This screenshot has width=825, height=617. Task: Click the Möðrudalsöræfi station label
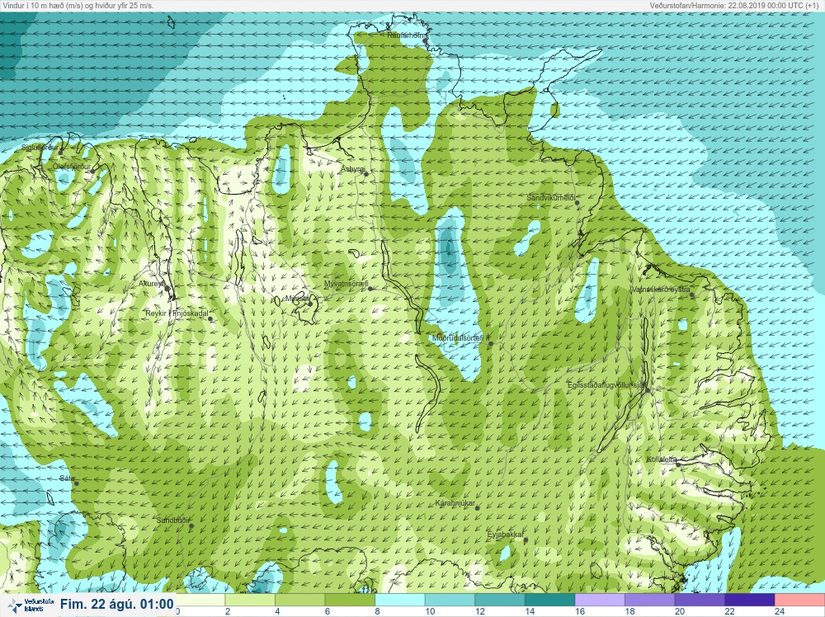[x=460, y=338]
